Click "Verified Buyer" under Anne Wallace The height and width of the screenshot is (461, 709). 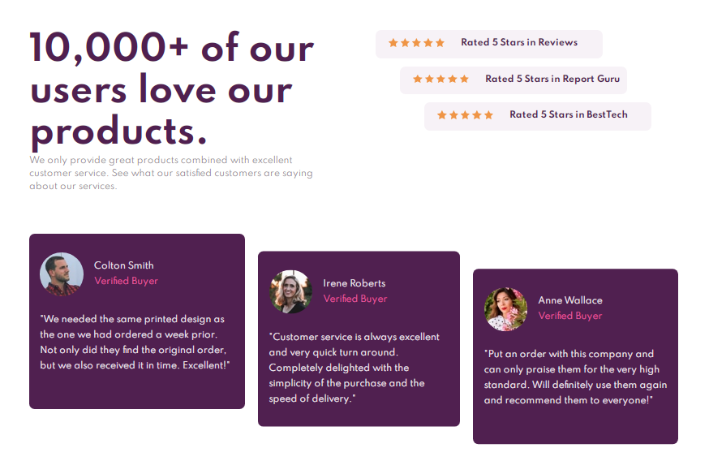[570, 316]
